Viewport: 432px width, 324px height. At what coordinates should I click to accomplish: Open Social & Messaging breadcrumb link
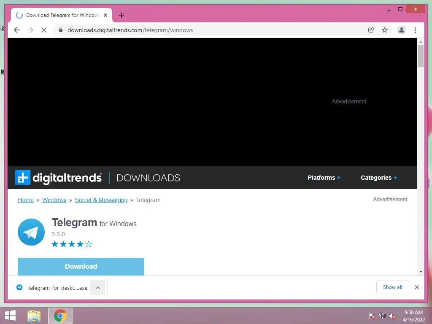[101, 200]
